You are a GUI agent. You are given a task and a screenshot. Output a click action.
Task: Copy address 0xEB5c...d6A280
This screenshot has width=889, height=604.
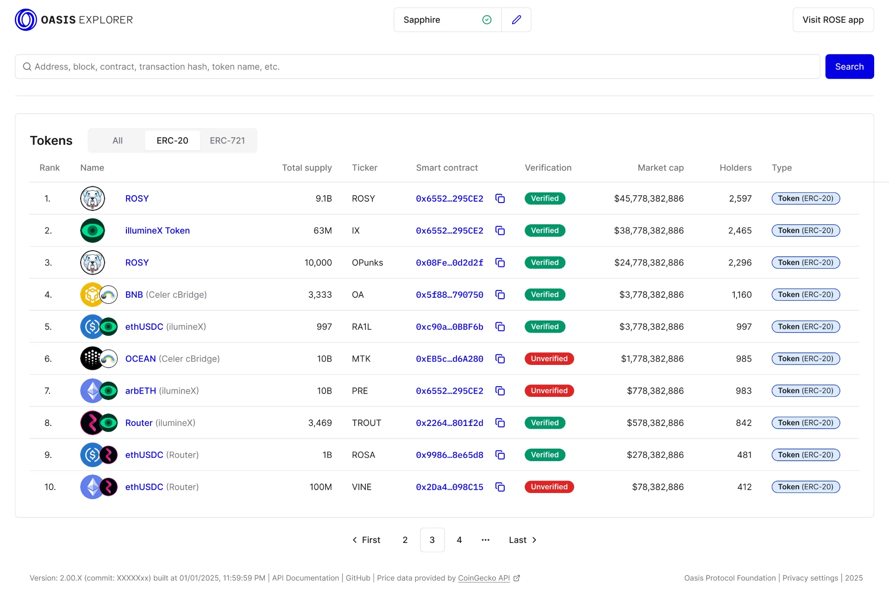point(500,359)
